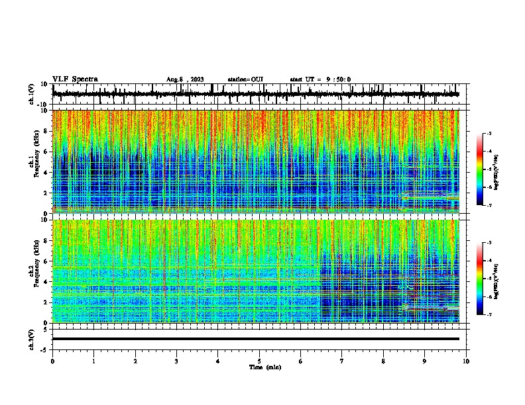Click the ch.1 spectrogram panel
The height and width of the screenshot is (405, 525).
pyautogui.click(x=256, y=161)
